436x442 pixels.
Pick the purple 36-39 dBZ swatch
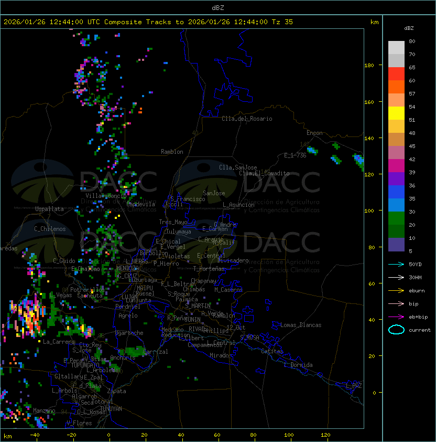(396, 178)
